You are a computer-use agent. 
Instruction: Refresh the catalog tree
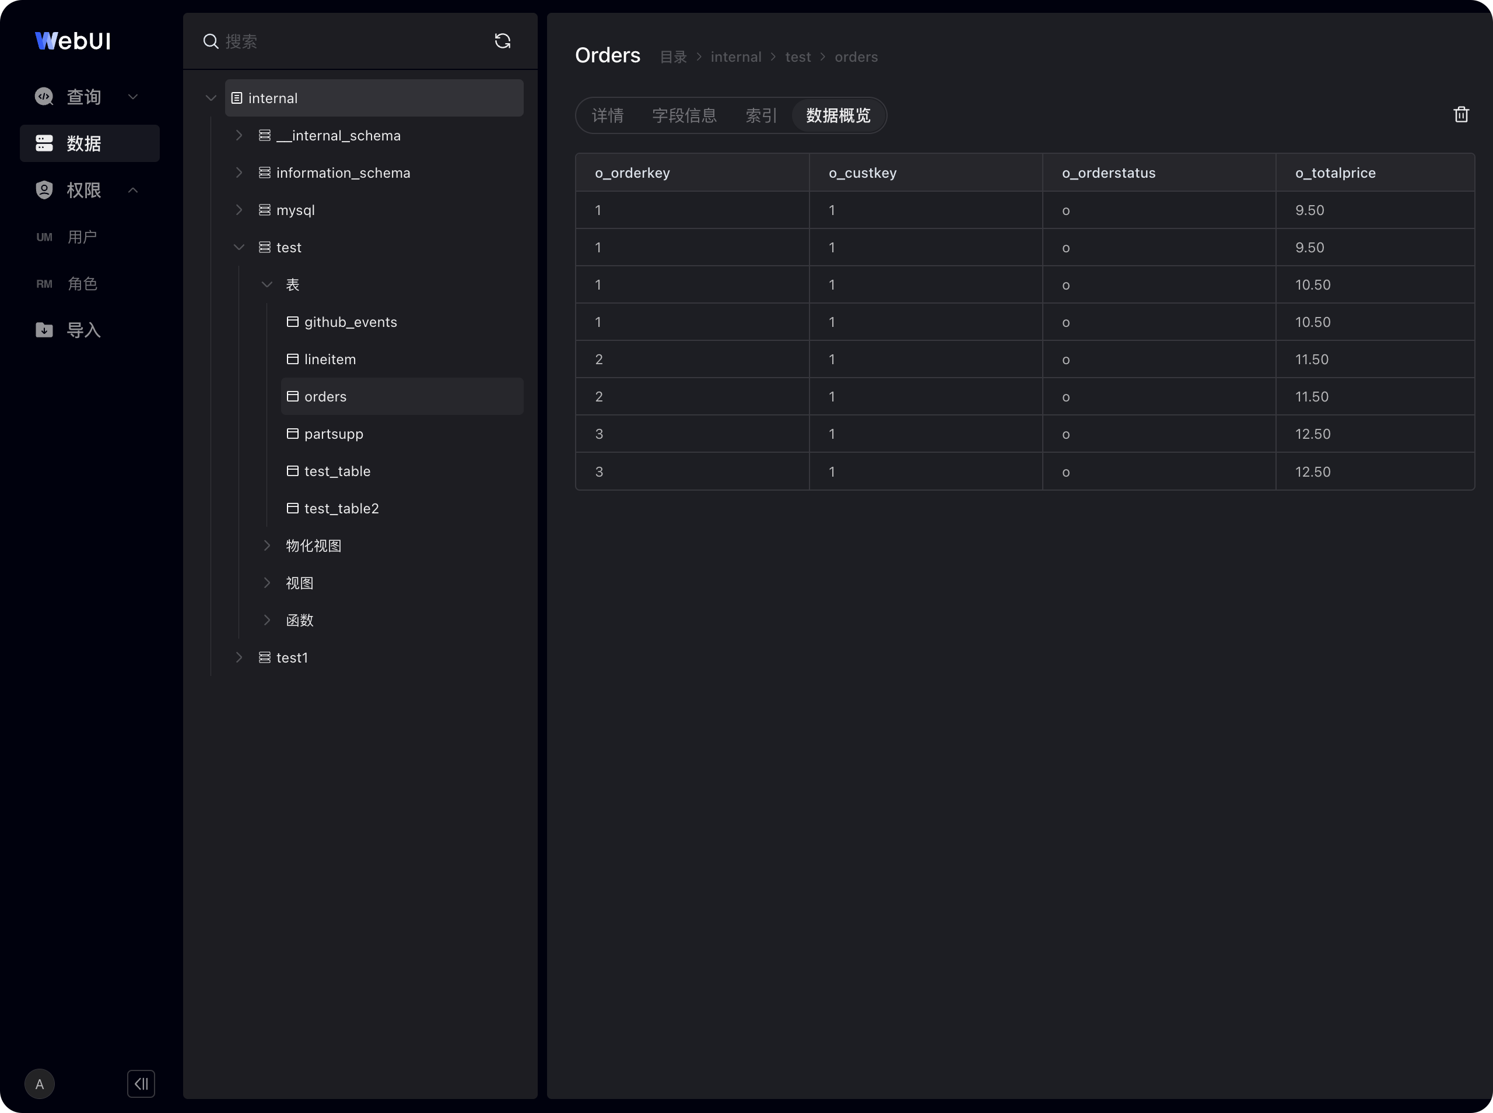tap(502, 41)
